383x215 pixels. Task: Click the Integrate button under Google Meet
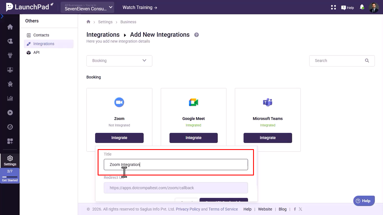coord(193,138)
